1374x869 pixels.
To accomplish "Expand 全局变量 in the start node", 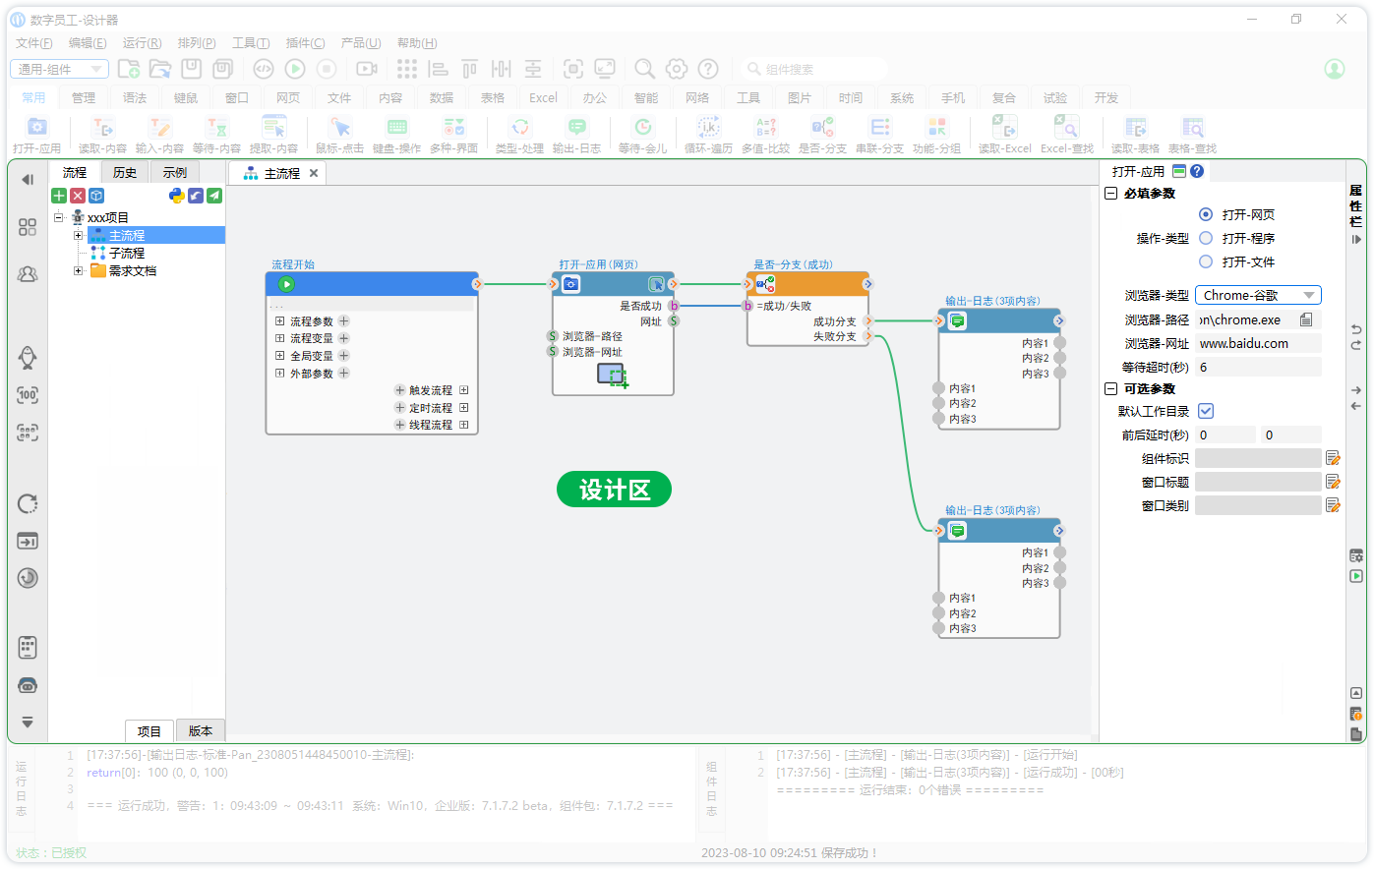I will click(279, 356).
